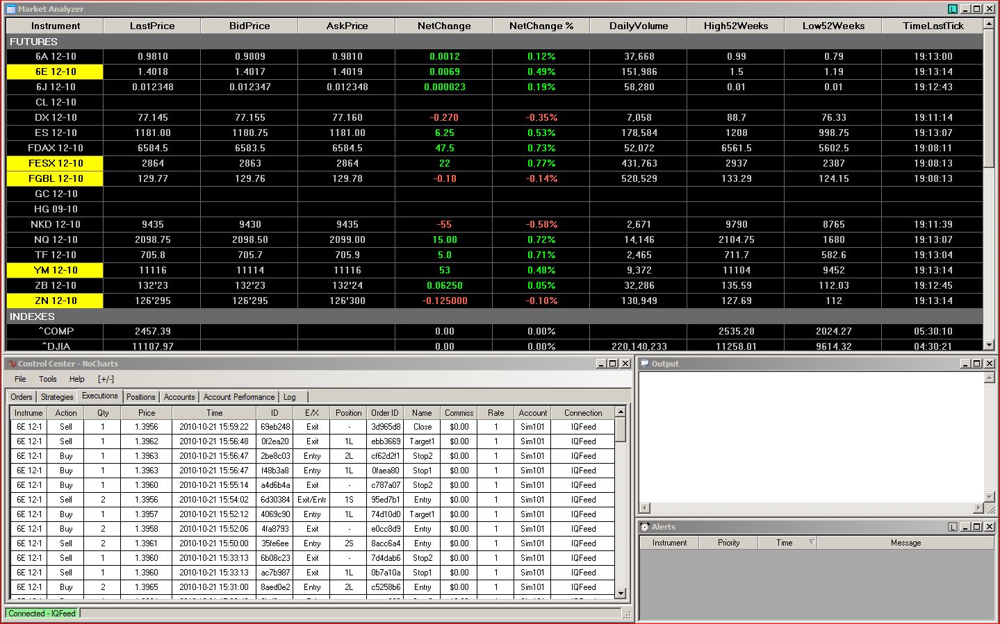Click the High52Weeks column header
Viewport: 1000px width, 624px height.
tap(736, 26)
